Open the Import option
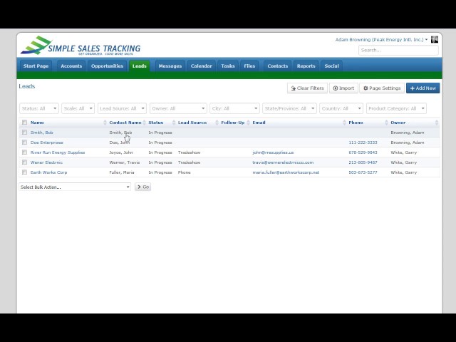The height and width of the screenshot is (342, 456). click(343, 88)
